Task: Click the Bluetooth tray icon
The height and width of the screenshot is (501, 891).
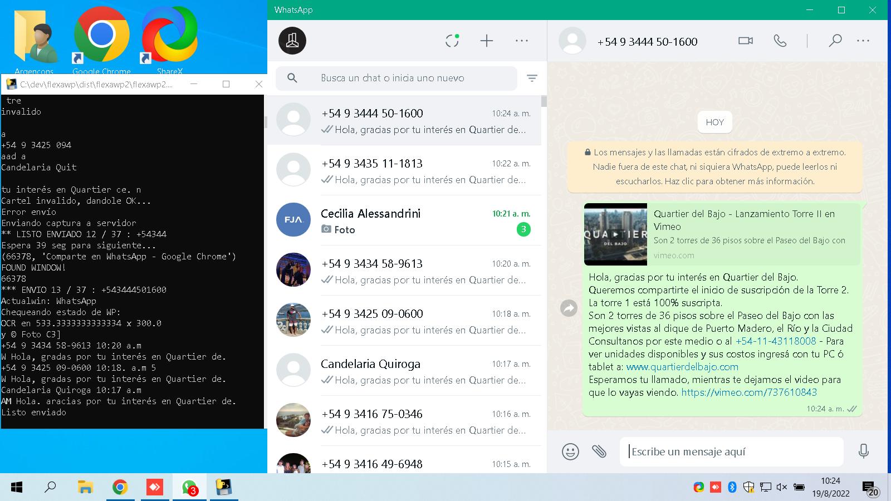Action: click(x=732, y=488)
